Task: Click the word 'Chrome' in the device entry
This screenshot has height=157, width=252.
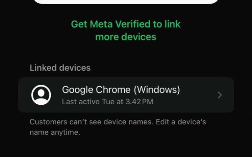Action: pos(113,90)
